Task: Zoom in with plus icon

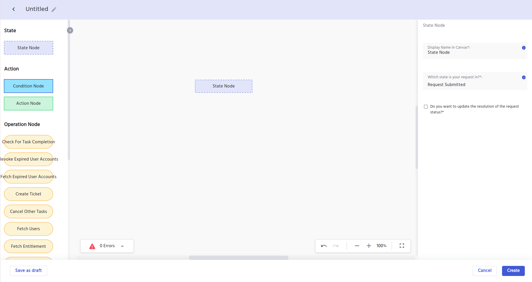Action: [x=369, y=246]
